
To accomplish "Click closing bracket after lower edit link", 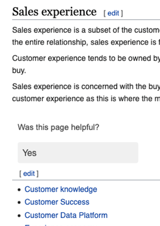I will [37, 174].
